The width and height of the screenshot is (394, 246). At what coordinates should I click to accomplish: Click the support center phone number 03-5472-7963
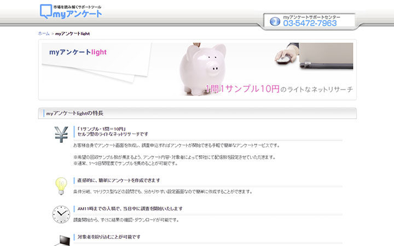point(310,24)
